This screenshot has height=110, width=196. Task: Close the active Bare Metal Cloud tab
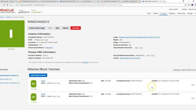click(x=160, y=1)
